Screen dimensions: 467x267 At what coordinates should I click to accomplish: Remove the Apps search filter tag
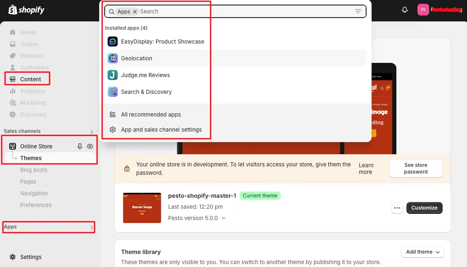(x=135, y=12)
